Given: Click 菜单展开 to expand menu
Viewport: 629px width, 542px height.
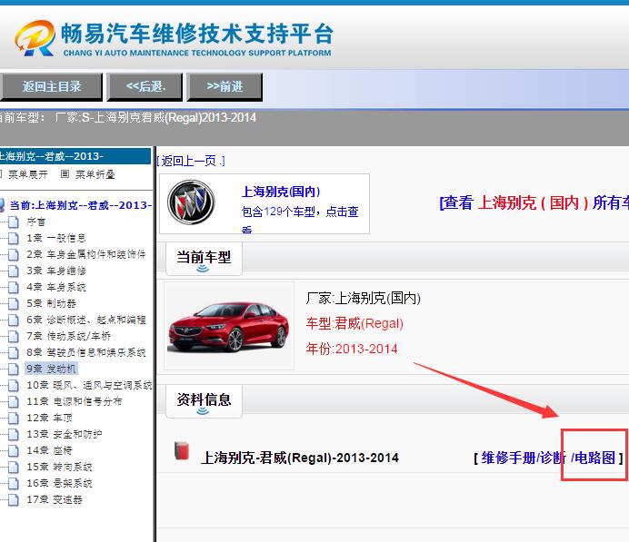Looking at the screenshot, I should click(x=28, y=174).
